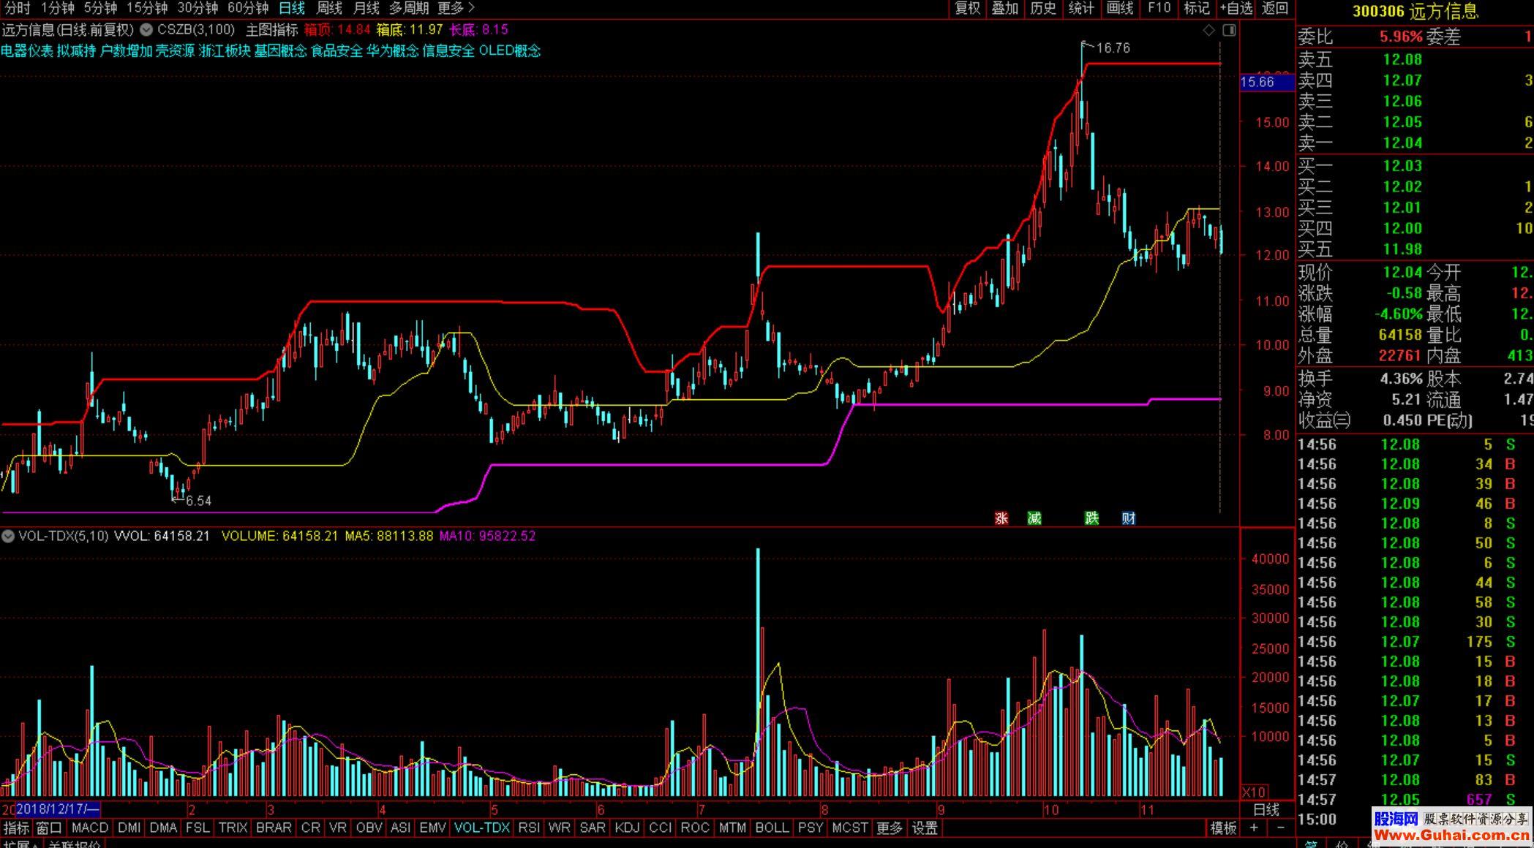1534x848 pixels.
Task: Switch sub-chart to BRAR indicator
Action: 274,828
